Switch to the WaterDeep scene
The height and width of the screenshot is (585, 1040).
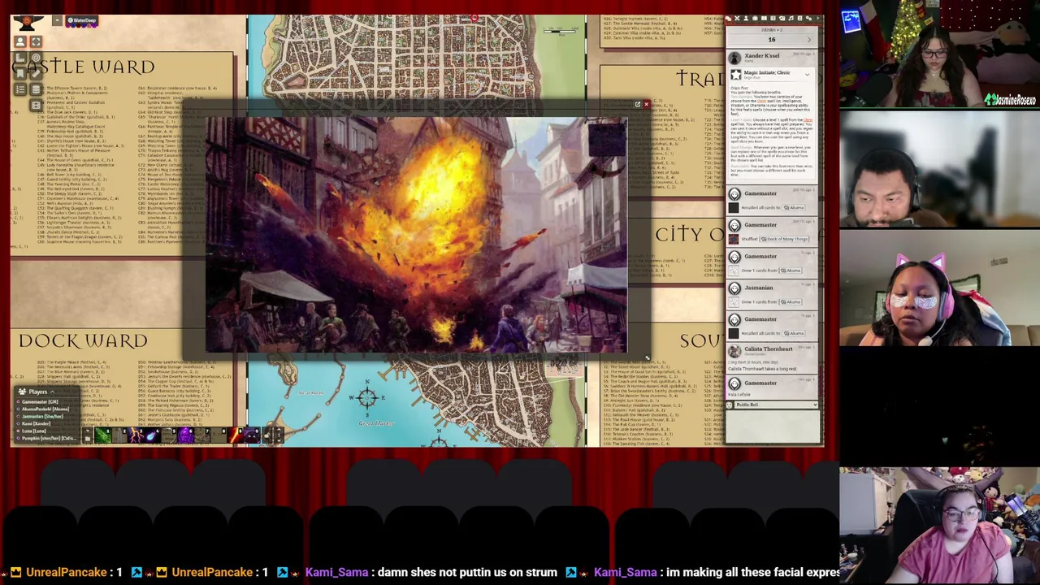coord(82,20)
